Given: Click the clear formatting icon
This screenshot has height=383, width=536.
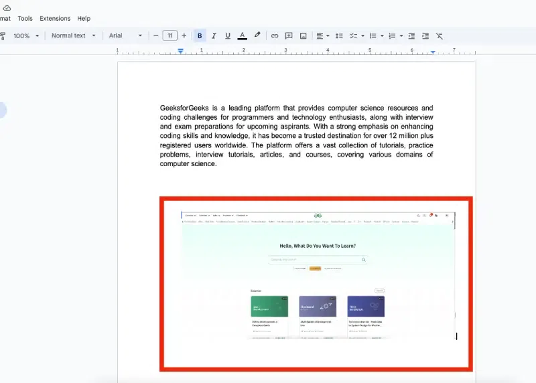Looking at the screenshot, I should click(440, 35).
